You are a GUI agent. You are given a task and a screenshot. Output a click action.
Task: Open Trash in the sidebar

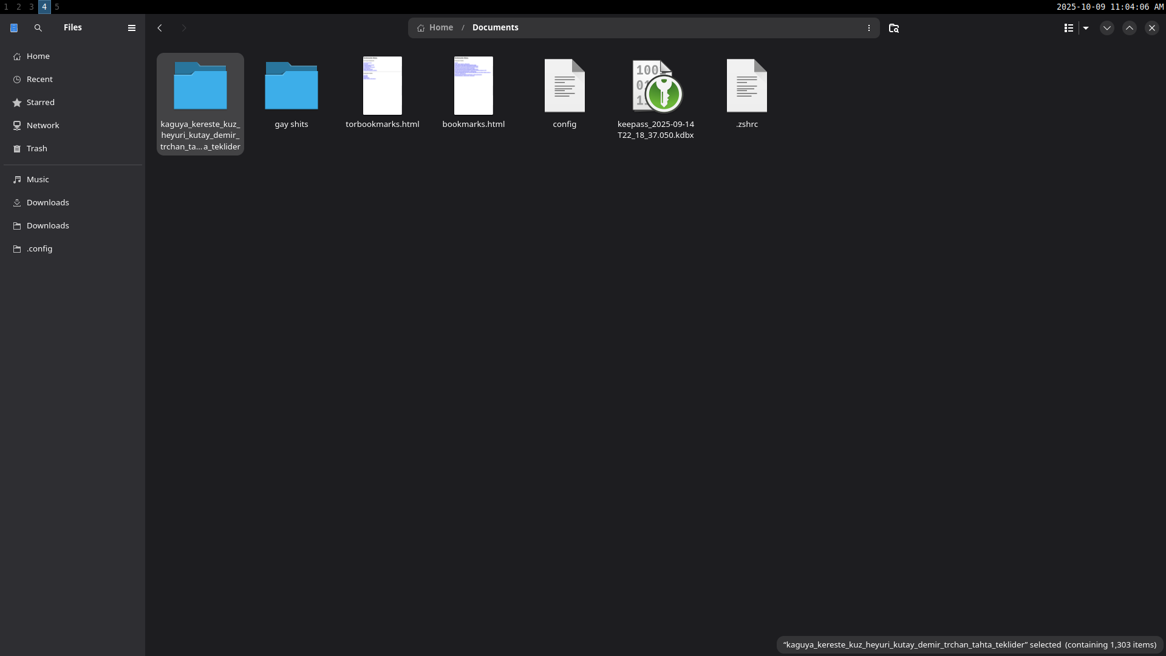(x=36, y=148)
